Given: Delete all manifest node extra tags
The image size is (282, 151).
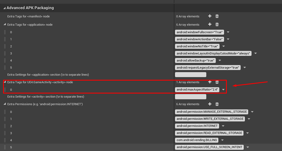Looking at the screenshot, I should coord(217,16).
